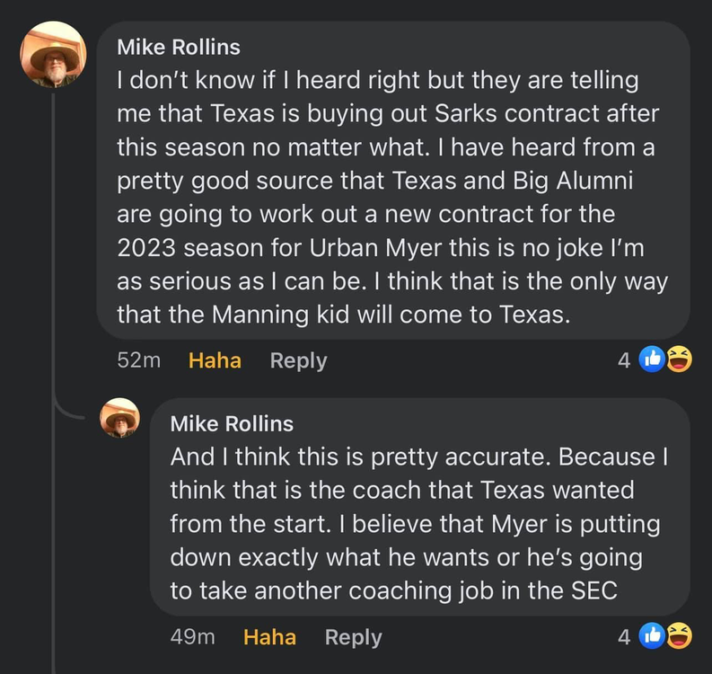Show the top comment's reaction count of 4
Screen dimensions: 712x674
click(x=623, y=360)
